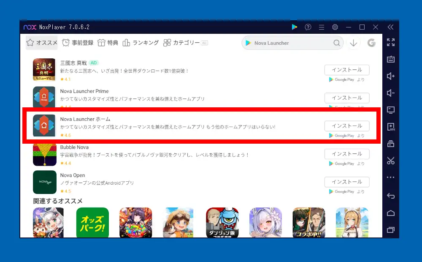Open the 三国志 真戦 title
422x262 pixels.
tap(73, 63)
